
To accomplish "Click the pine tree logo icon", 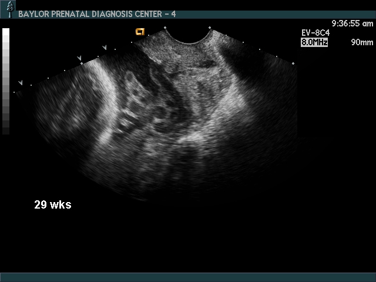I will coord(10,9).
